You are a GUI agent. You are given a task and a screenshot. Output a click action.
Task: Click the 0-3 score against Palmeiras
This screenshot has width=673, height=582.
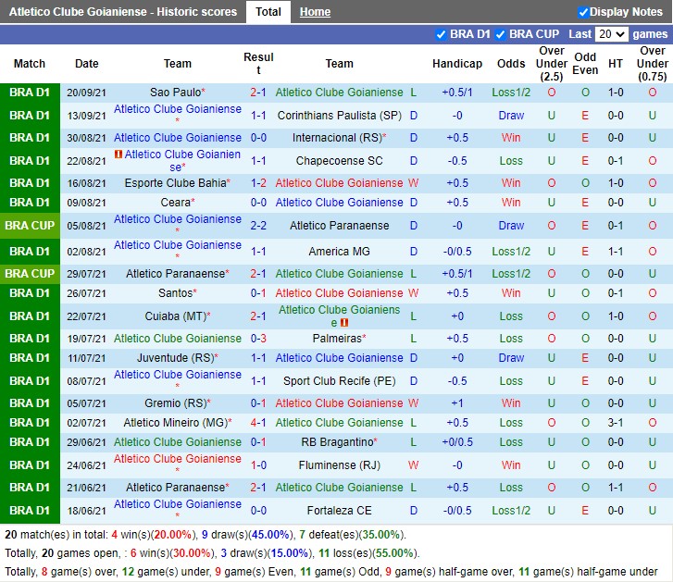pyautogui.click(x=258, y=339)
